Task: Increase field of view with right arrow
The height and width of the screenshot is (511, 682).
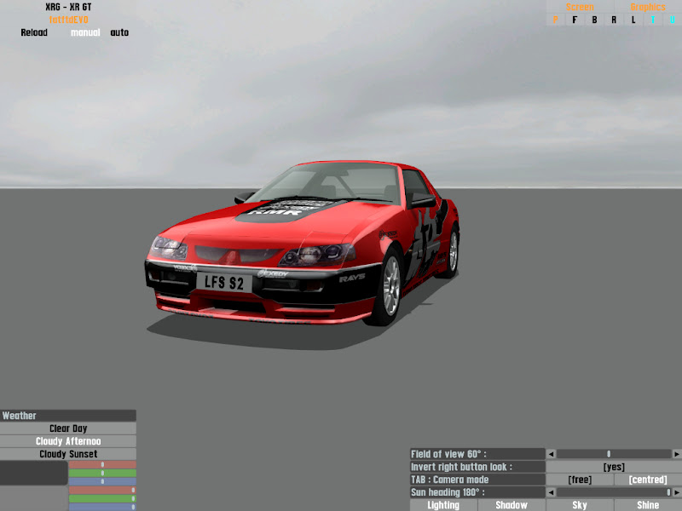Action: point(677,454)
